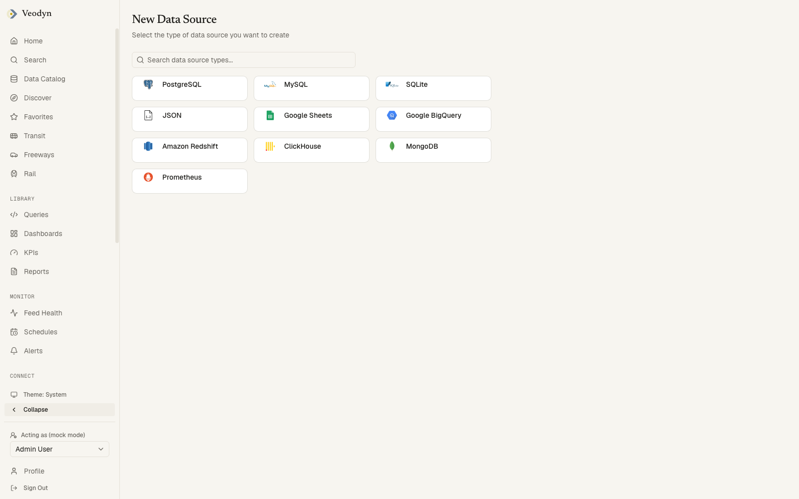The width and height of the screenshot is (799, 499).
Task: Click the Profile person icon
Action: click(x=14, y=471)
